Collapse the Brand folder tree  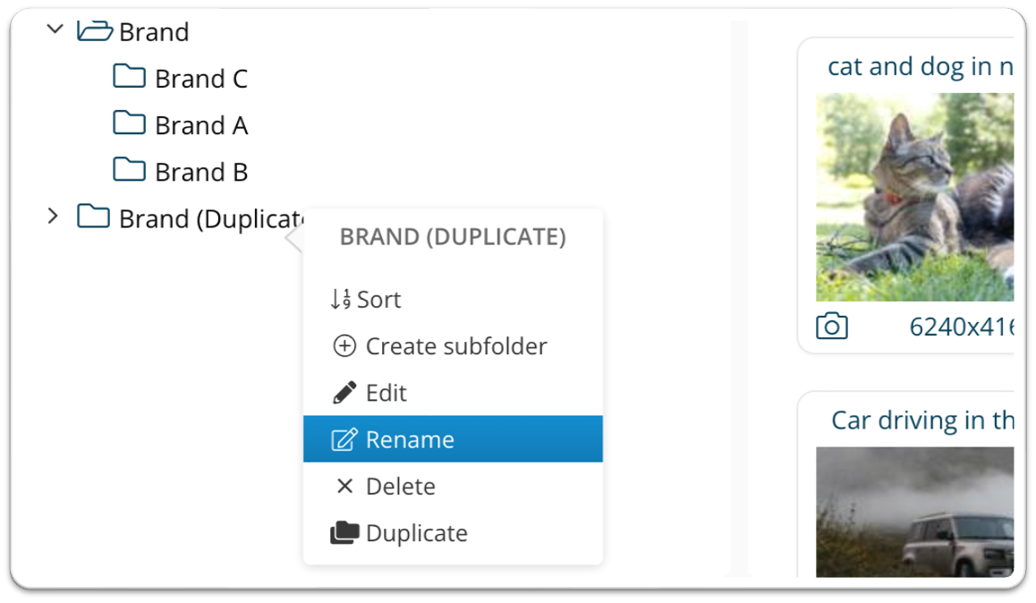(x=53, y=28)
